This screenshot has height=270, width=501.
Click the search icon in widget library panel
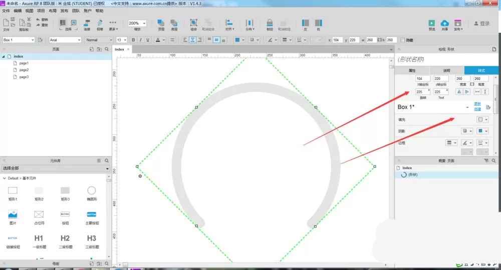(x=107, y=160)
